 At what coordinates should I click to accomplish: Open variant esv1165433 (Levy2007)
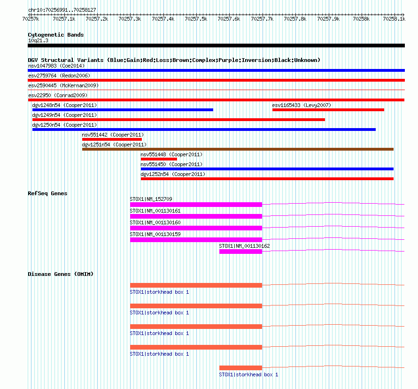[x=328, y=110]
